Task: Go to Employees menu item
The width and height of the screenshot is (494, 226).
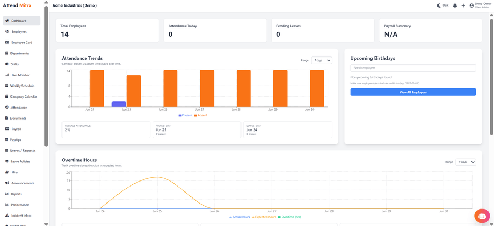Action: [21, 32]
